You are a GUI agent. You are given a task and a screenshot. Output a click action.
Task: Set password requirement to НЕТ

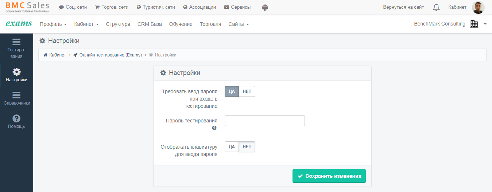click(247, 91)
